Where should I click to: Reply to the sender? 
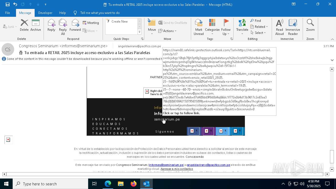[51, 25]
